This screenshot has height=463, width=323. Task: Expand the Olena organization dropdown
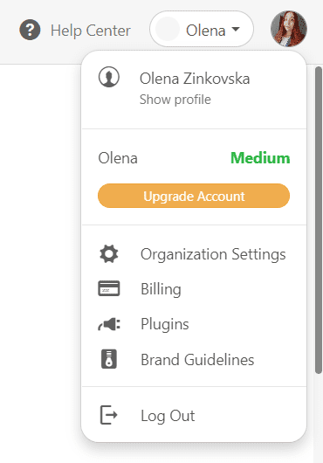[x=202, y=29]
